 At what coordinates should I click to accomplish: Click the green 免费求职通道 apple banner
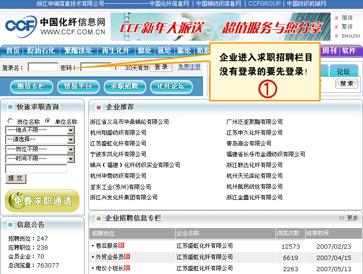coord(42,201)
